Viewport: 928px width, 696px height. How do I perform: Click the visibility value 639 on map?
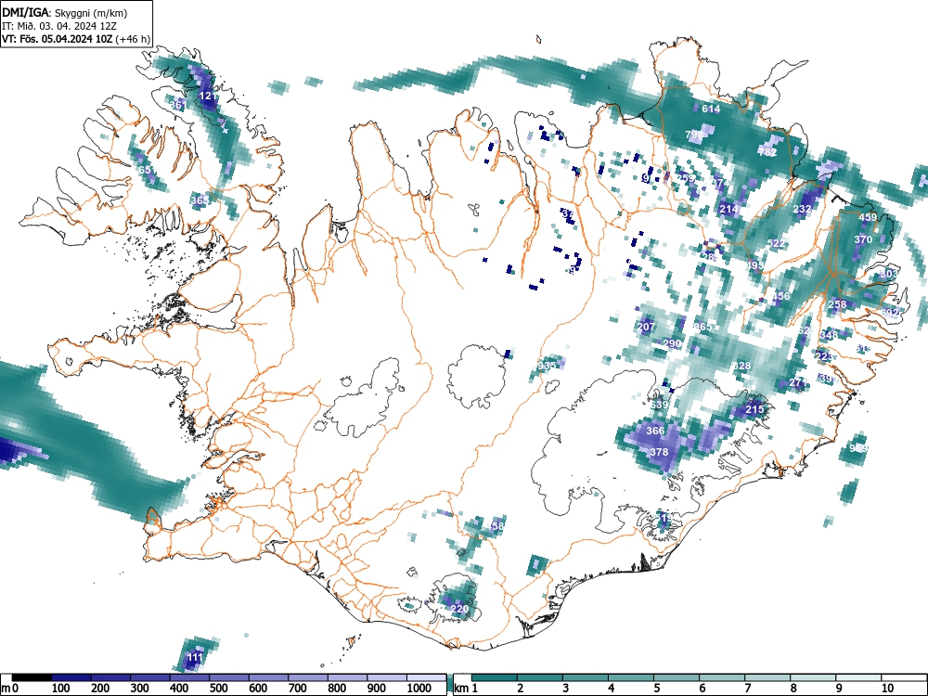[x=659, y=405]
